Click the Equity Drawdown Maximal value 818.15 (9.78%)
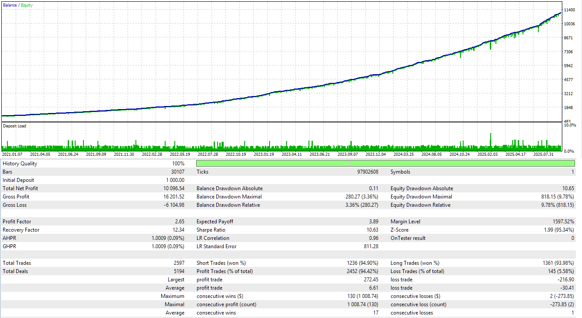This screenshot has width=582, height=318. pyautogui.click(x=558, y=197)
